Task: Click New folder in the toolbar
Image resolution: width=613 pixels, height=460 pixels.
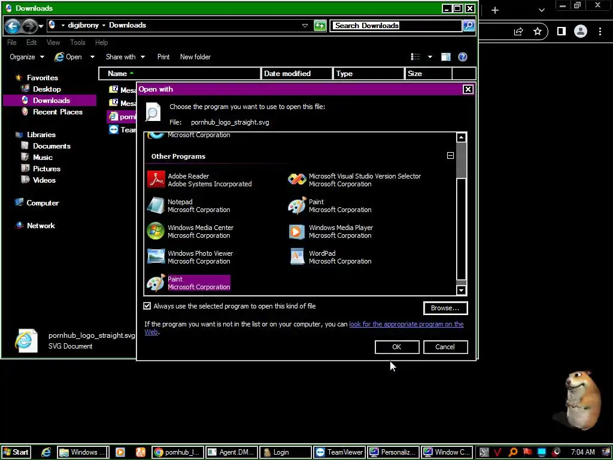Action: pos(196,57)
